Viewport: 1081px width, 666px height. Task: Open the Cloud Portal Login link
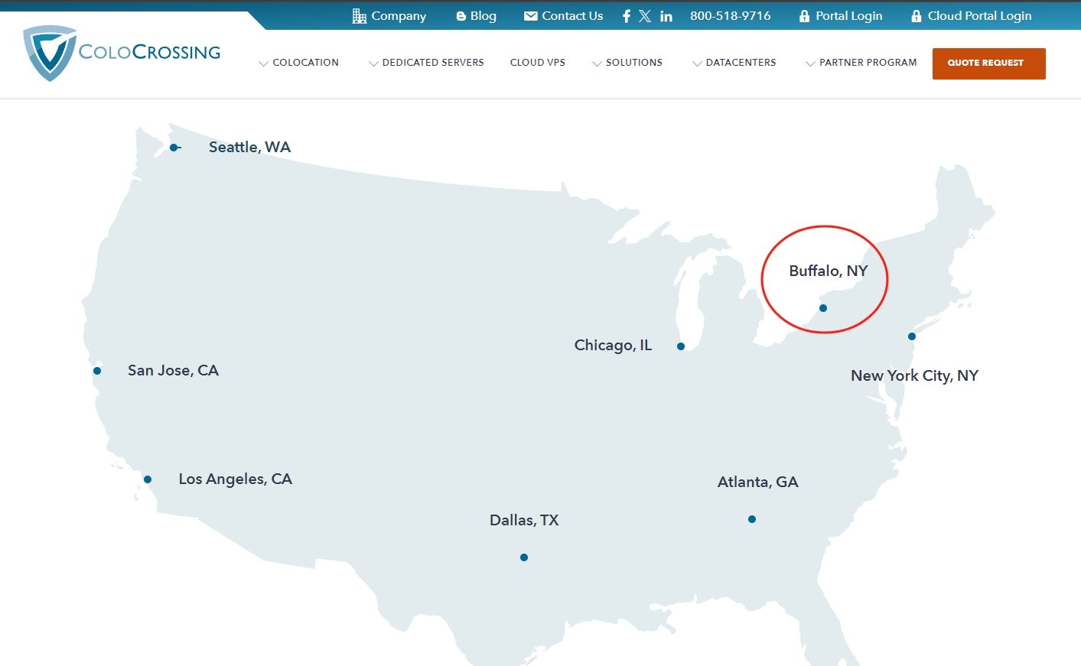980,16
